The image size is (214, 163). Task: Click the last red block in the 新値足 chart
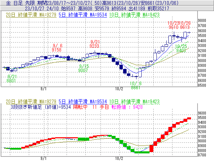coord(189,118)
